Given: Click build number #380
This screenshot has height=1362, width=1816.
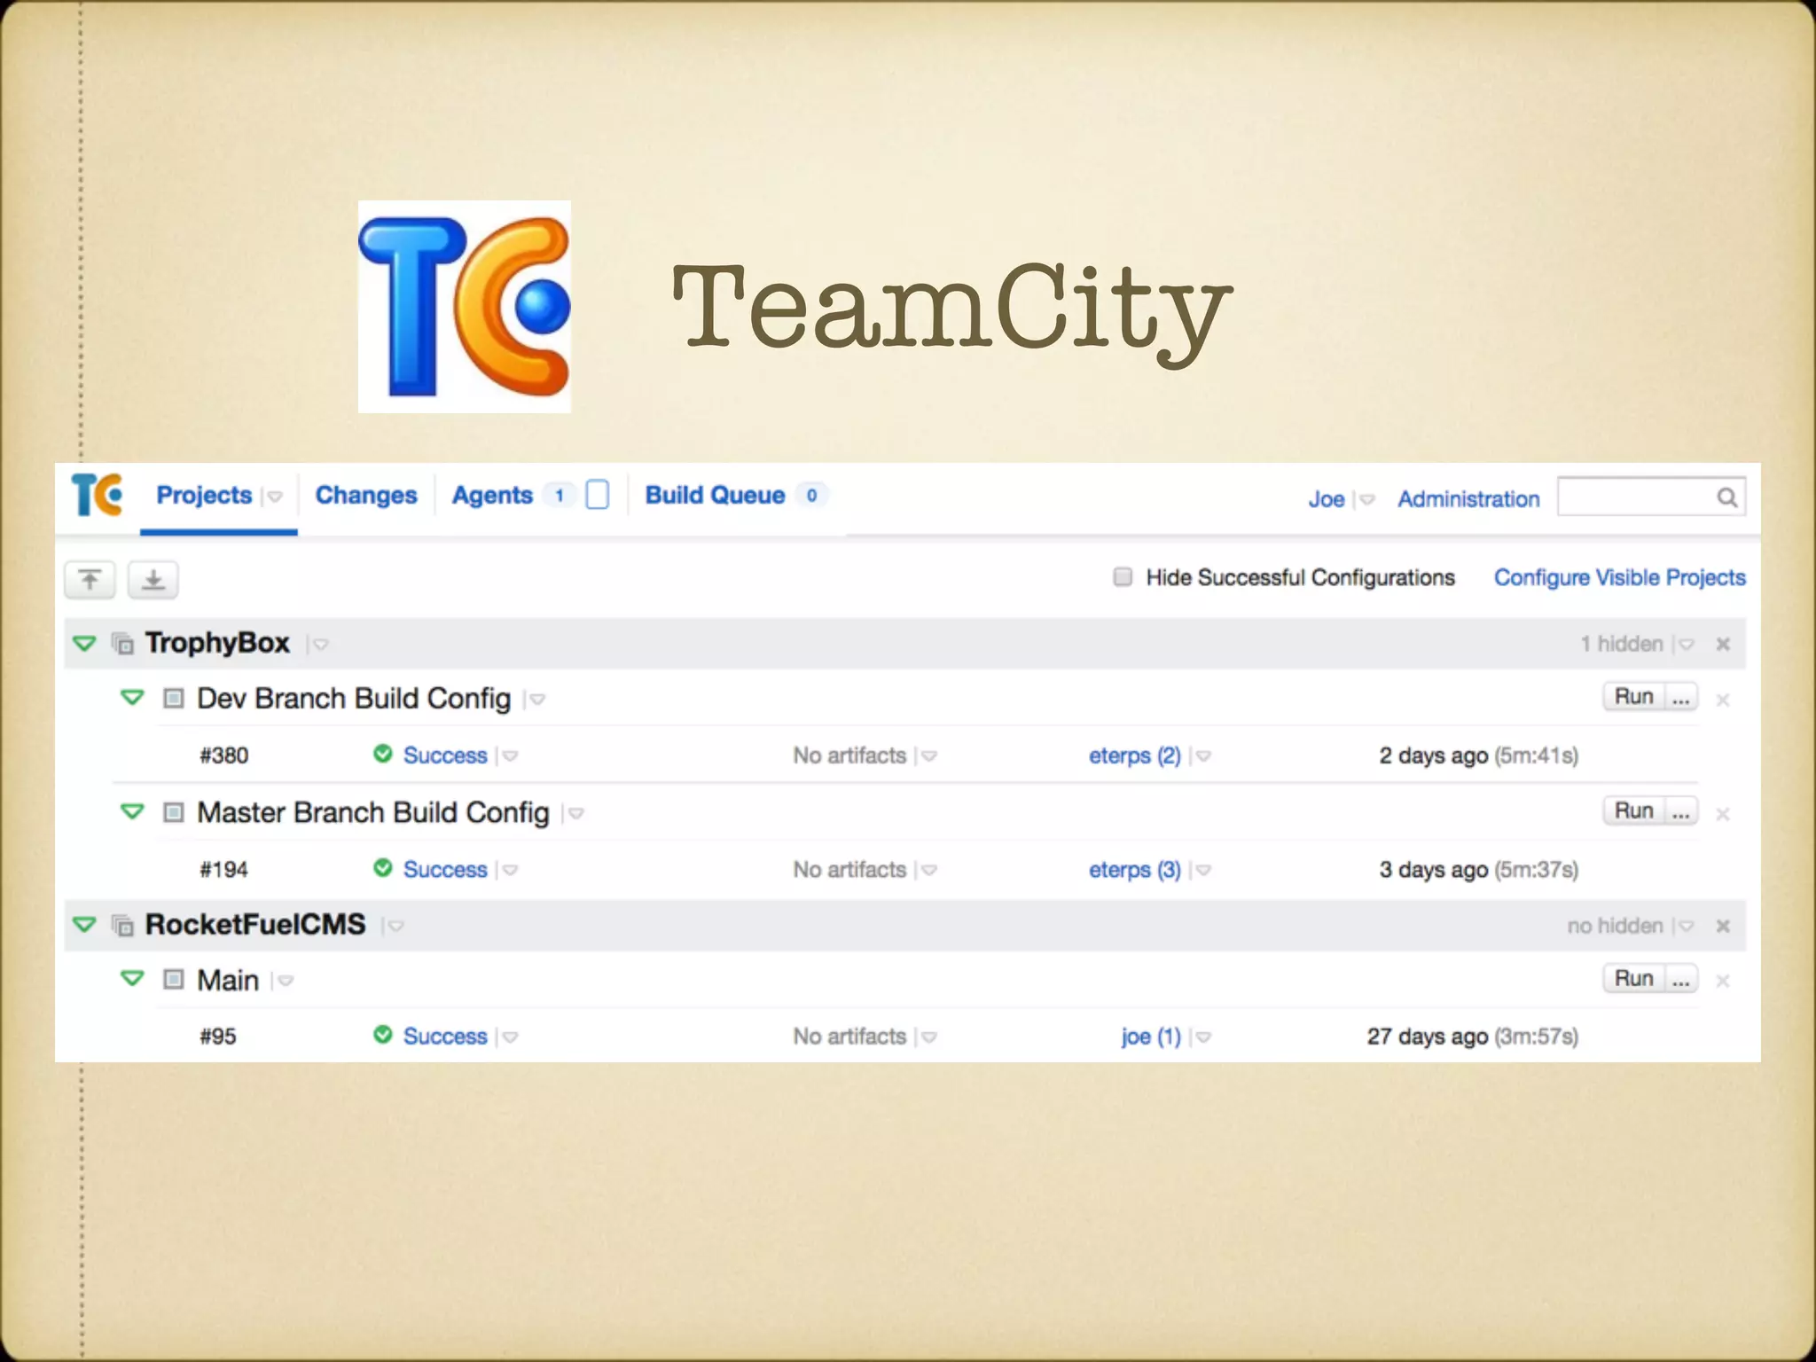Looking at the screenshot, I should tap(223, 755).
